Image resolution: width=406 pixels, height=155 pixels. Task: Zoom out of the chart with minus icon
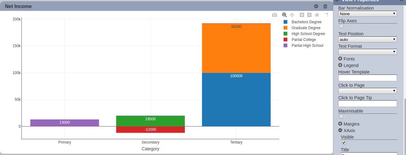coord(309,15)
